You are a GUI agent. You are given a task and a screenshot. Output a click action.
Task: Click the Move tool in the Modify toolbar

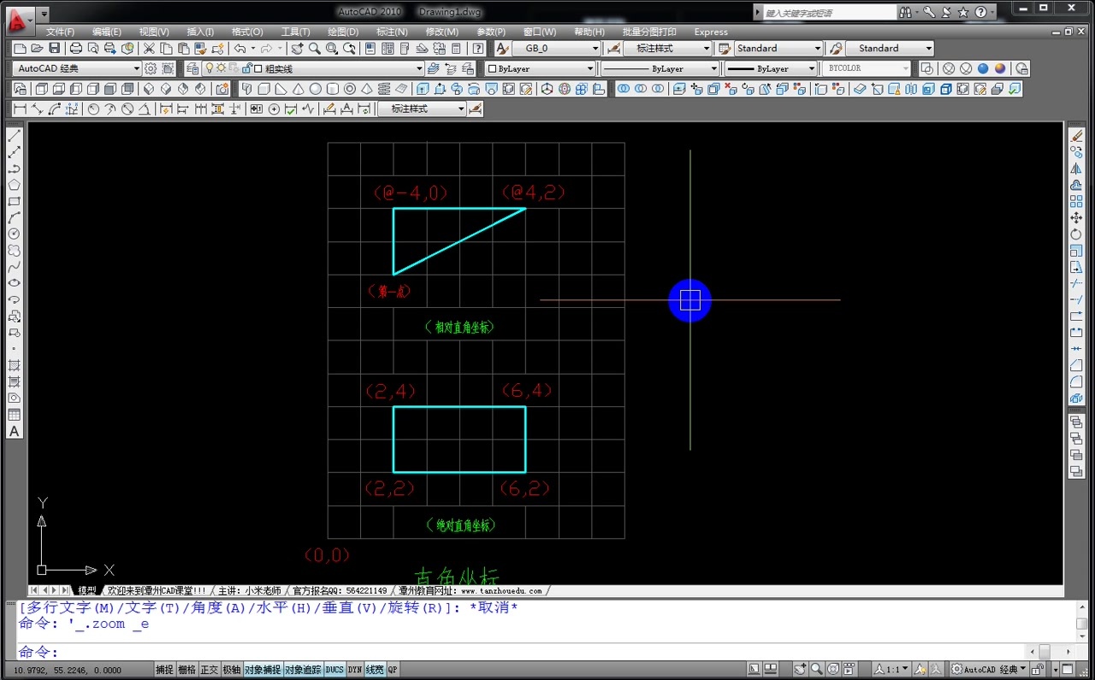point(1077,218)
